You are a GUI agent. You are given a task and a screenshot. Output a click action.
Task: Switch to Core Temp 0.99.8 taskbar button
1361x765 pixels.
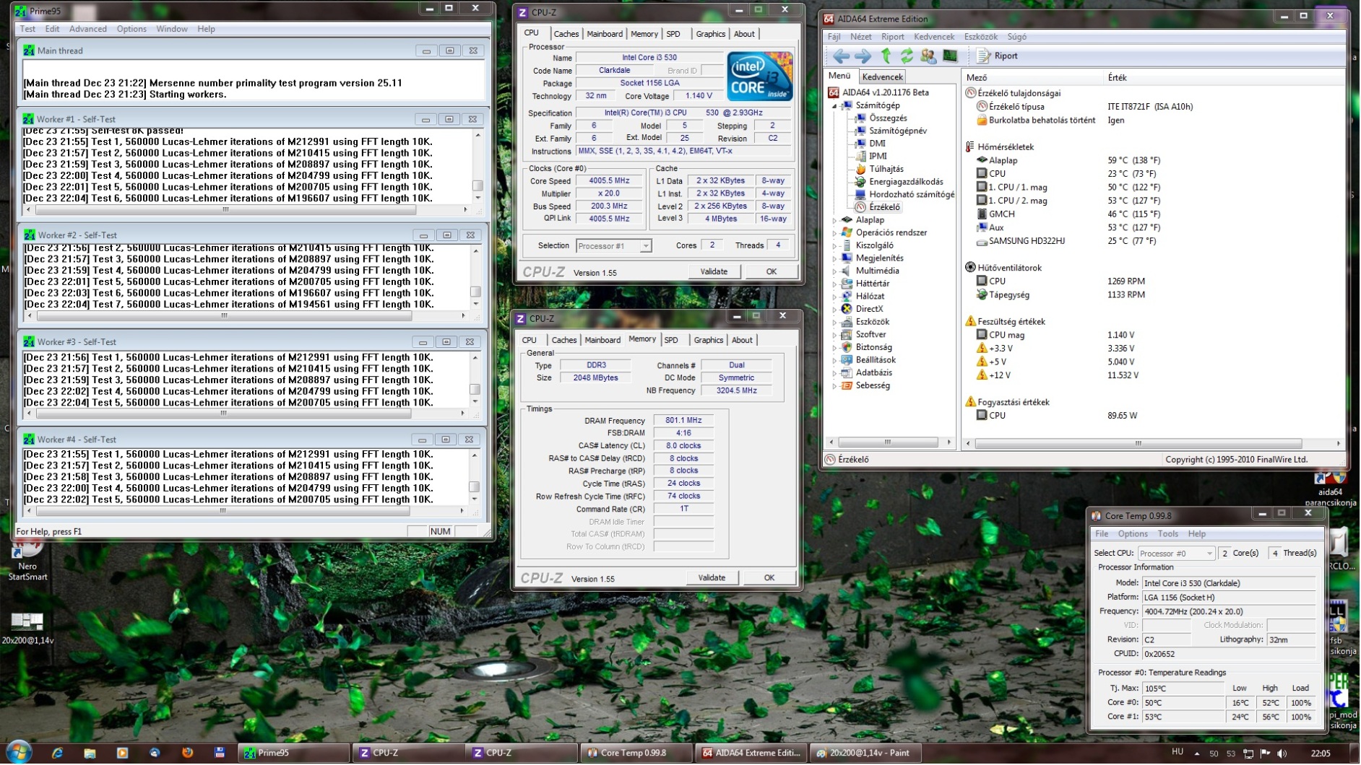636,753
